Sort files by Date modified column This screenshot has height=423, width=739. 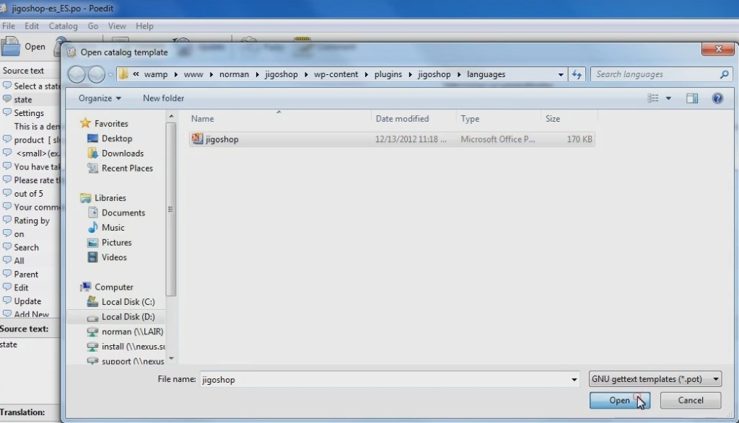click(x=402, y=119)
